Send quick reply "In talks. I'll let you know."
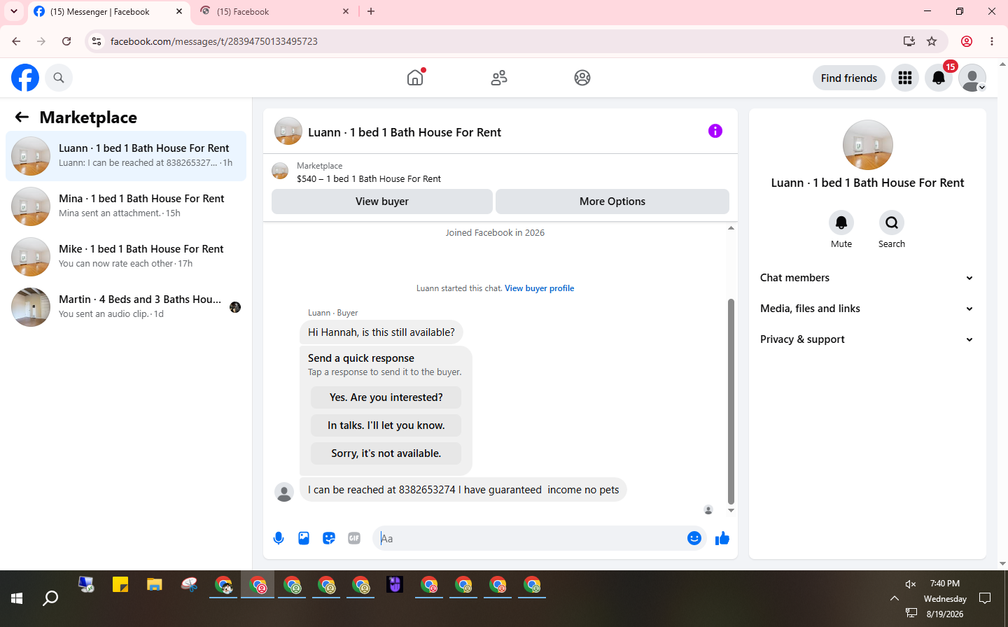The width and height of the screenshot is (1008, 627). coord(386,425)
